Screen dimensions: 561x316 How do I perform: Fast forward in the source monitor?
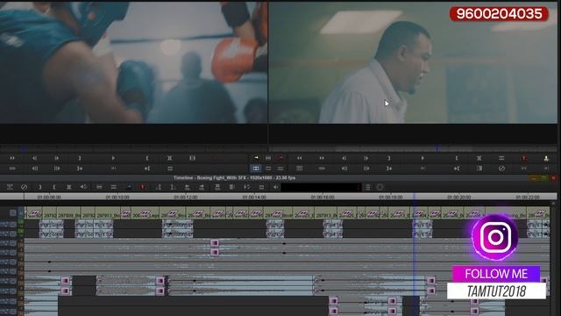(12, 158)
